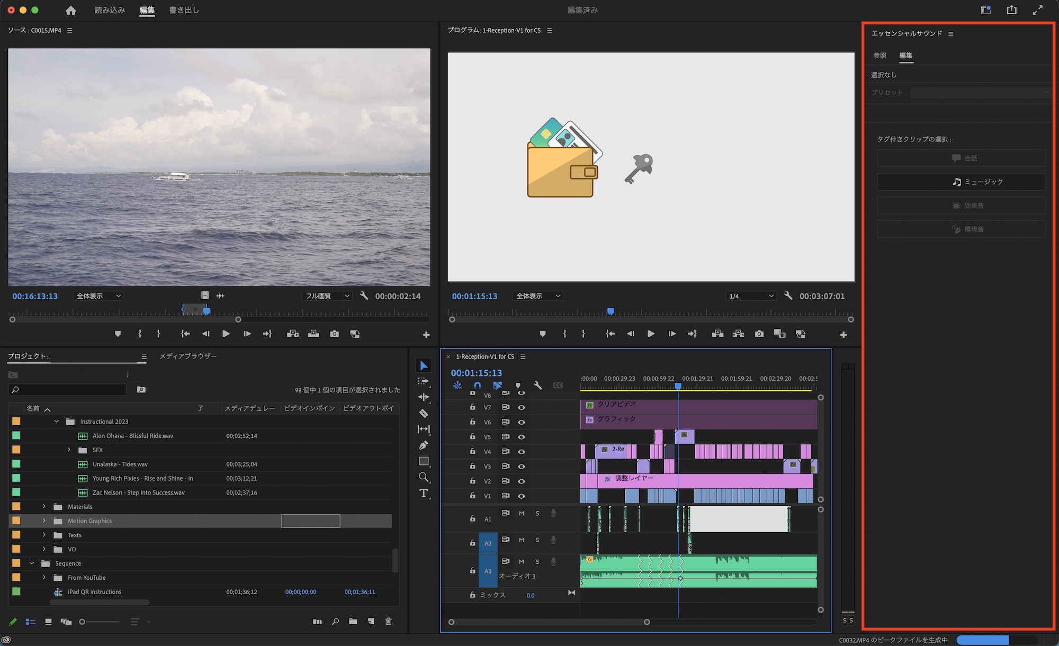
Task: Select the Razor tool in toolbar
Action: pos(424,414)
